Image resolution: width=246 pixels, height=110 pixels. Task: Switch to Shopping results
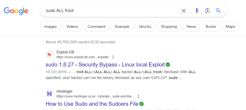169,26
